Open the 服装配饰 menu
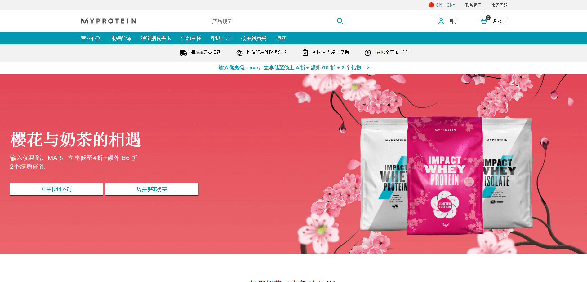This screenshot has height=282, width=587. [121, 38]
